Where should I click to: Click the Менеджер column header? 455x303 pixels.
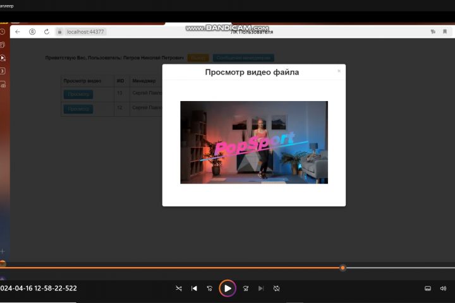click(144, 81)
